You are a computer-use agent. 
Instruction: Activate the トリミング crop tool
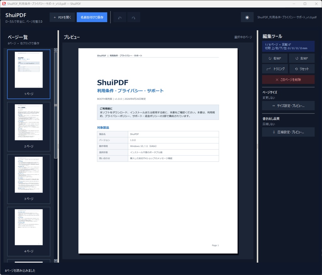[275, 69]
